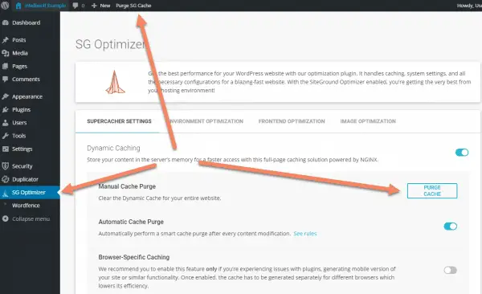The height and width of the screenshot is (294, 482).
Task: Open the Media menu label
Action: 19,53
